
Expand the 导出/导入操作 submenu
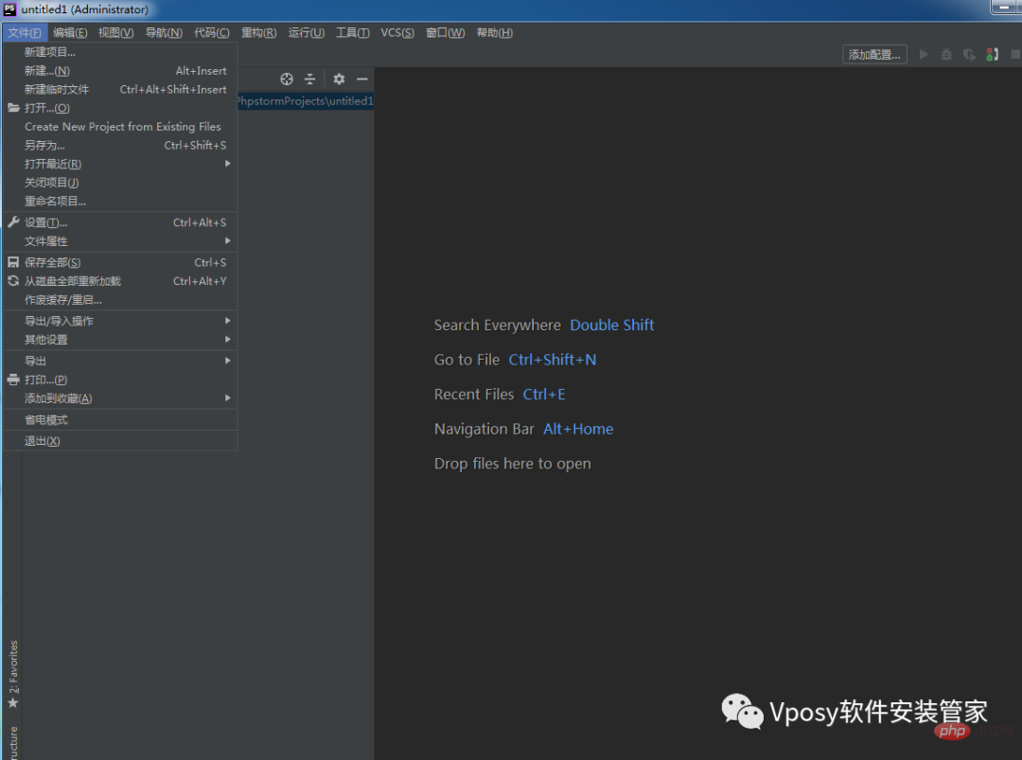pos(120,321)
